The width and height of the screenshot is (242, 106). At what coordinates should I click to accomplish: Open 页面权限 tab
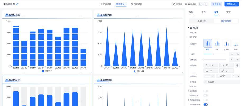click(136, 4)
